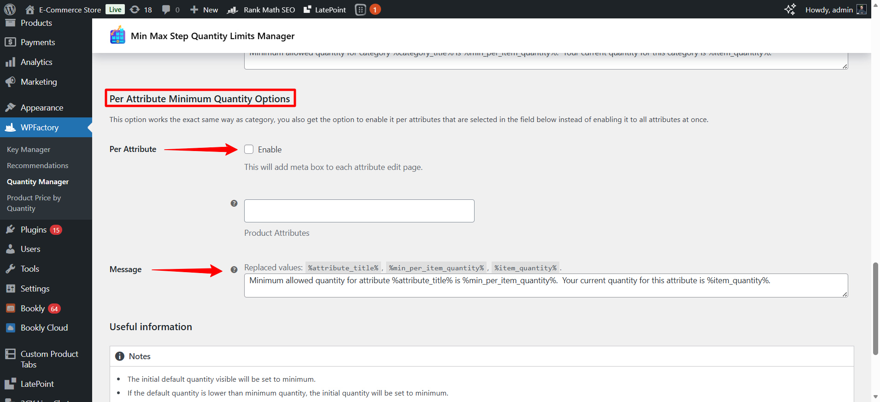Image resolution: width=880 pixels, height=402 pixels.
Task: Click Howdy, admin account link
Action: (x=836, y=9)
